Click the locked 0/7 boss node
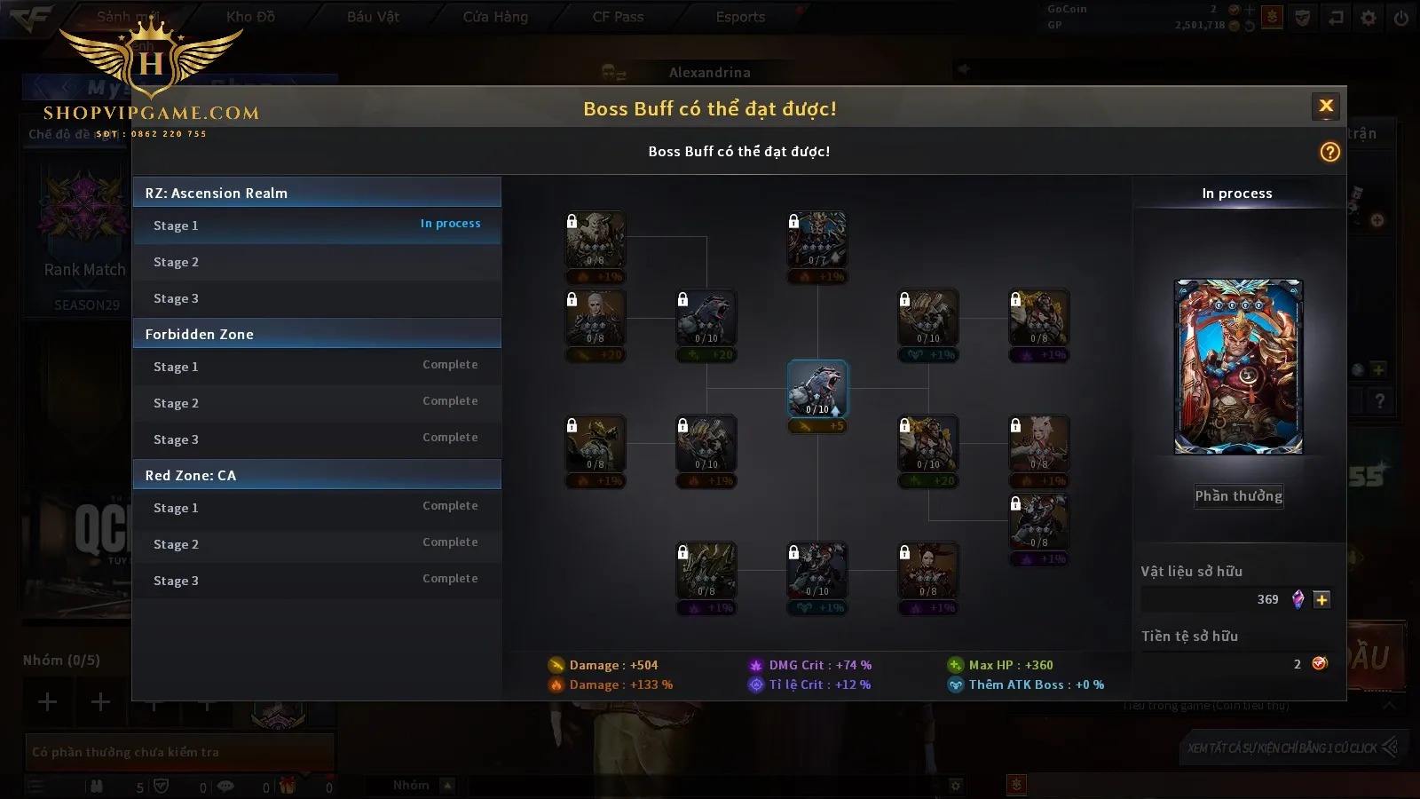This screenshot has height=799, width=1420. pyautogui.click(x=817, y=240)
